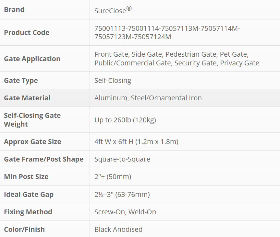Select the 4ft W x 6ft H value

pyautogui.click(x=136, y=142)
